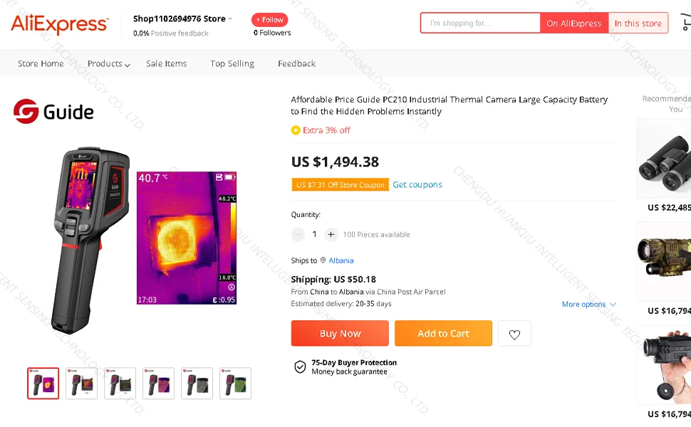Open the Top Selling tab

(x=232, y=64)
